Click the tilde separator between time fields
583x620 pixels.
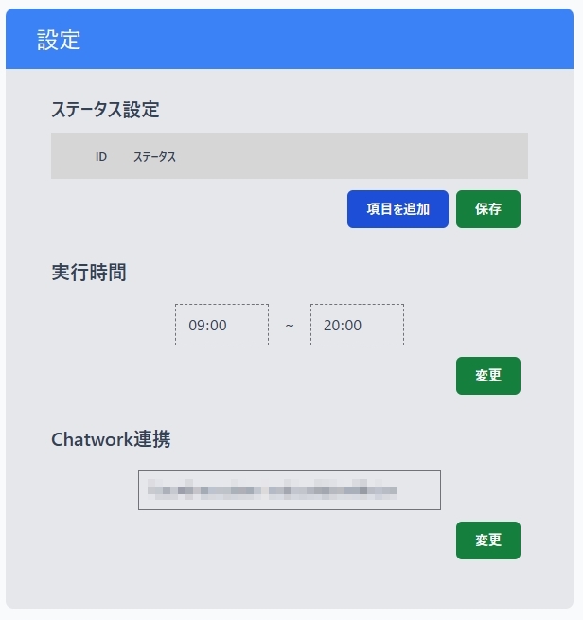[x=290, y=325]
